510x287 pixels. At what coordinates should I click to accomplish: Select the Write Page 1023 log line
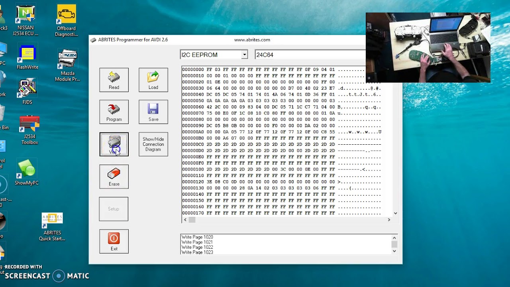tap(197, 252)
